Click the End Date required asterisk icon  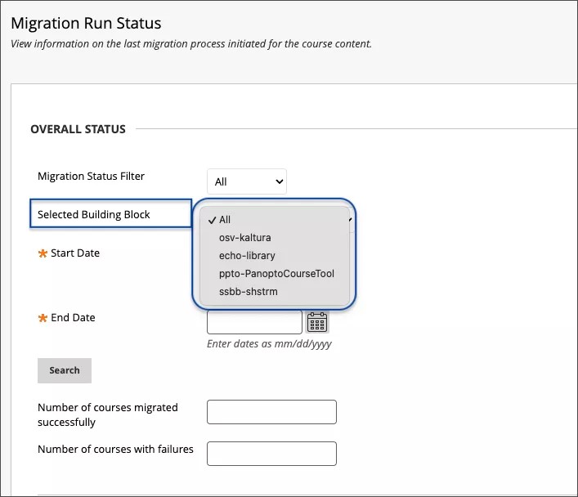click(43, 318)
